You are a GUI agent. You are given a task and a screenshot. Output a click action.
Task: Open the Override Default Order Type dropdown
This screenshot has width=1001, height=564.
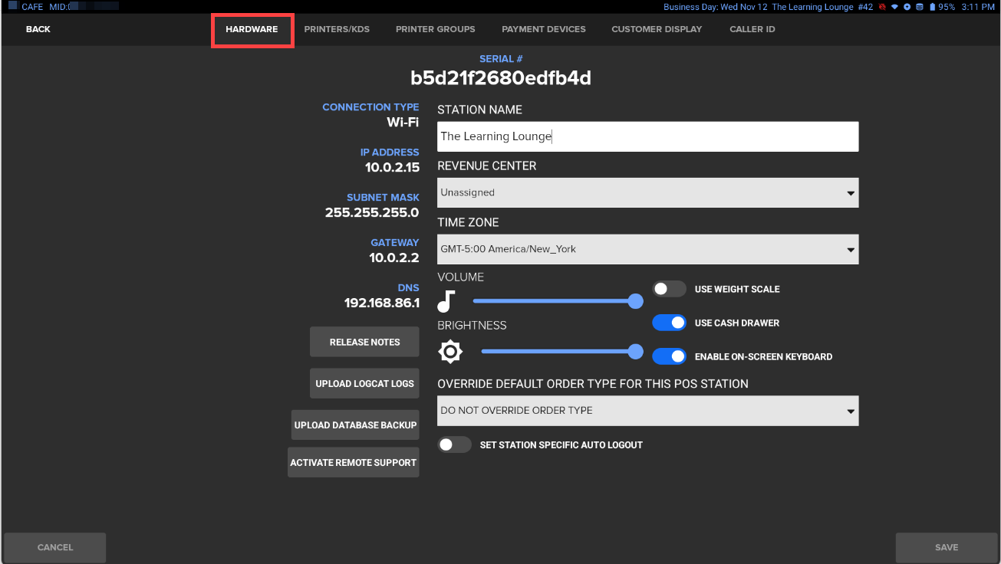pyautogui.click(x=647, y=411)
